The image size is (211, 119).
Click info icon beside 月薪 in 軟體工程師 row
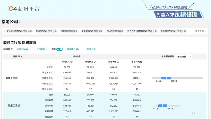tap(52, 67)
